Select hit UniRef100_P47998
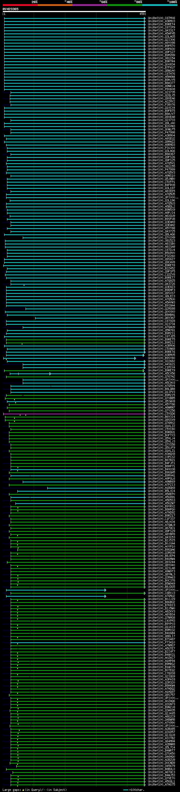180x792 pixels. click(161, 133)
